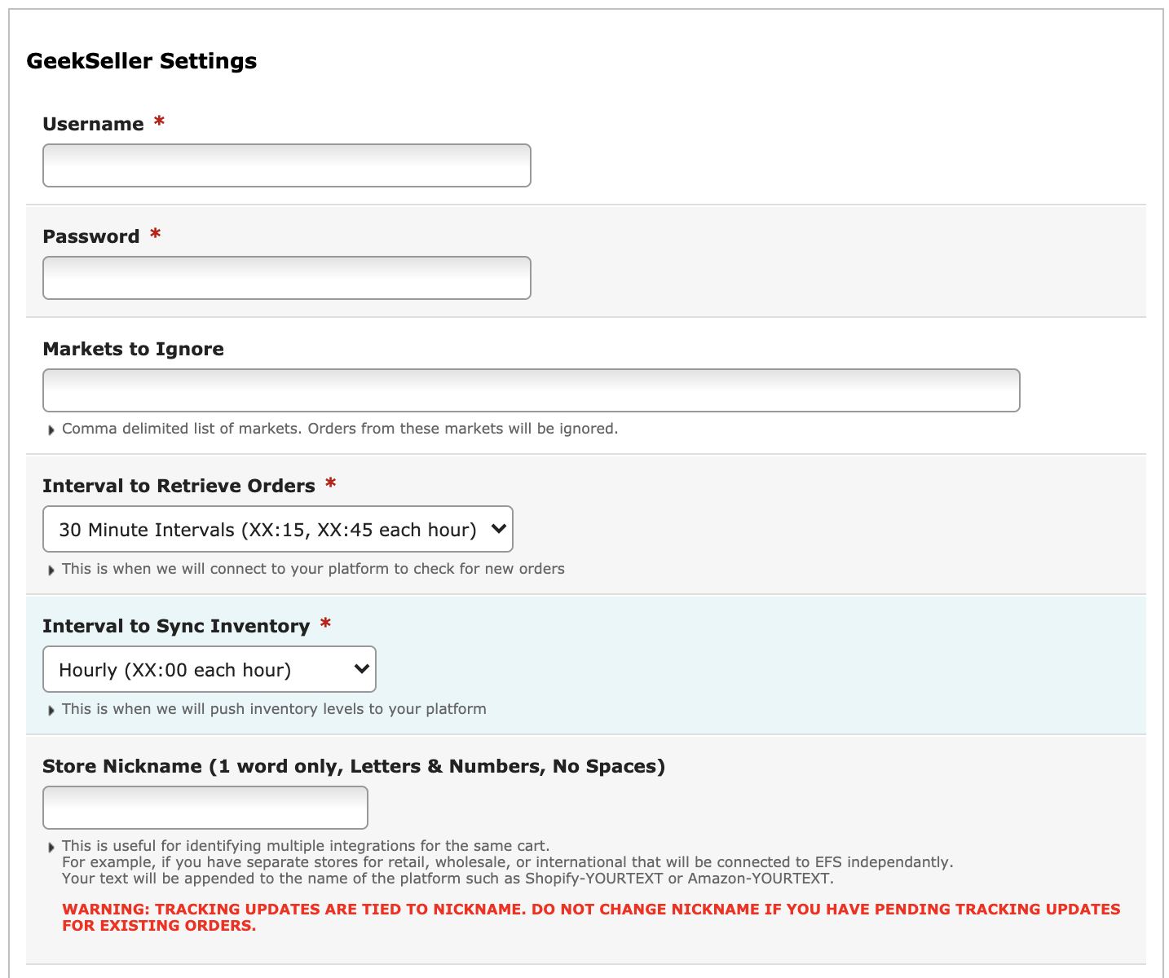Click the Markets to Ignore text box

pos(532,390)
